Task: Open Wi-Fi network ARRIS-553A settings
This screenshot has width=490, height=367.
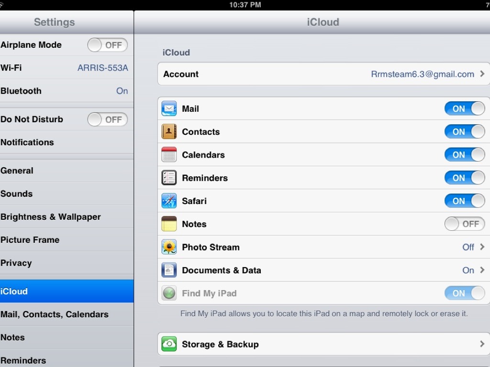Action: coord(102,68)
